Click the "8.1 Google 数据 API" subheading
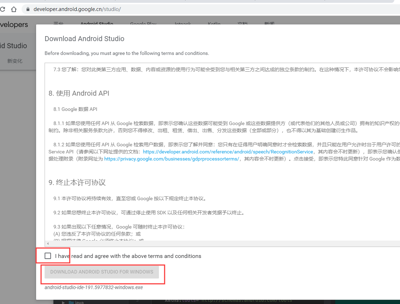 click(75, 109)
